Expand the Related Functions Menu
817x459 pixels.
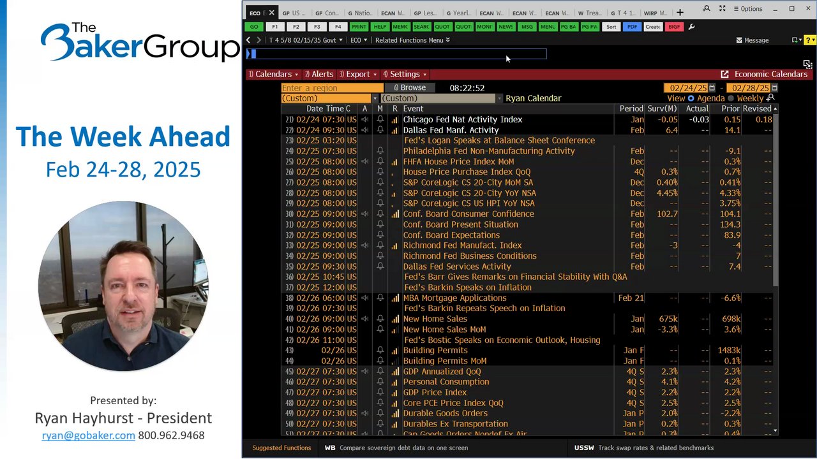tap(412, 40)
